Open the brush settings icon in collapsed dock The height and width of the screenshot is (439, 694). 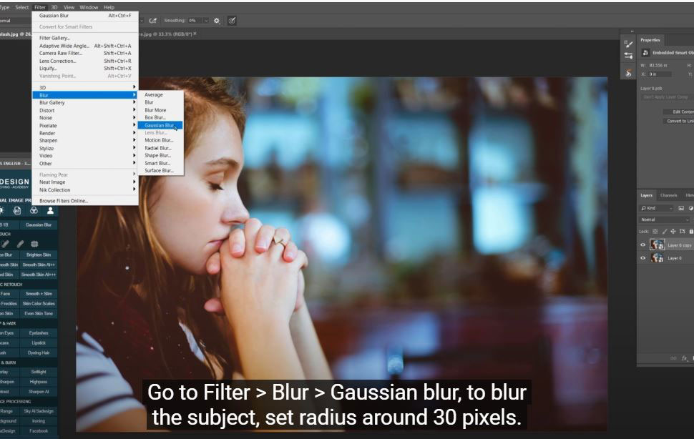[x=628, y=44]
